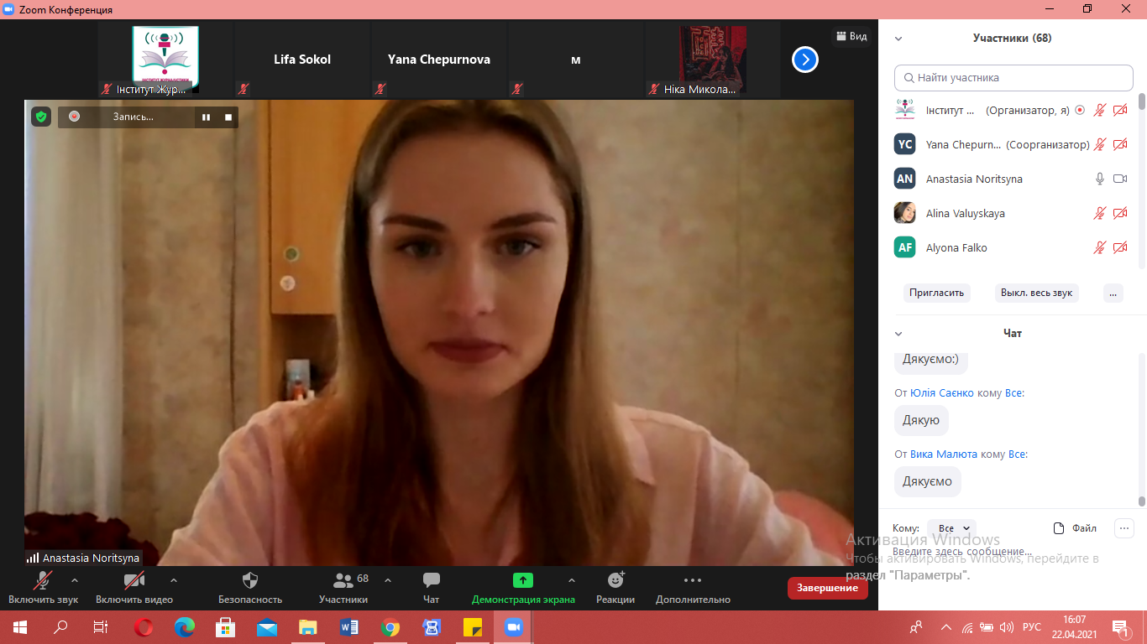Image resolution: width=1147 pixels, height=644 pixels.
Task: Turn on video camera in toolbar
Action: click(x=134, y=580)
